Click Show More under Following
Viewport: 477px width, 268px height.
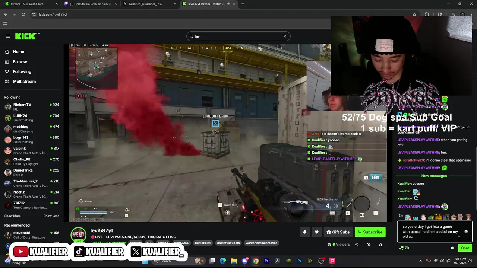[12, 216]
